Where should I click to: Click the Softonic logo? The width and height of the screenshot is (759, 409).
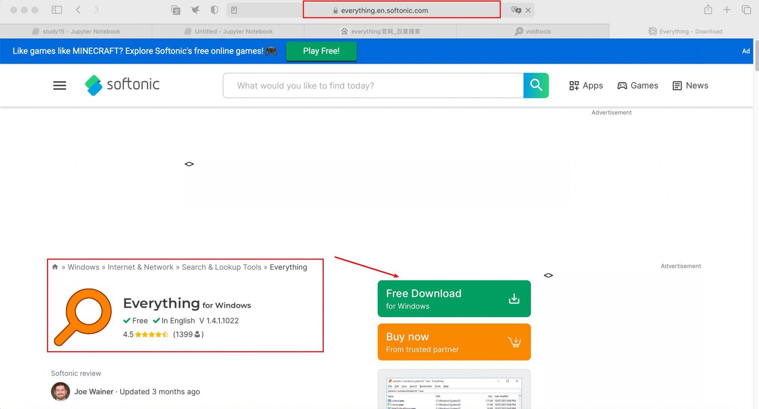coord(122,85)
